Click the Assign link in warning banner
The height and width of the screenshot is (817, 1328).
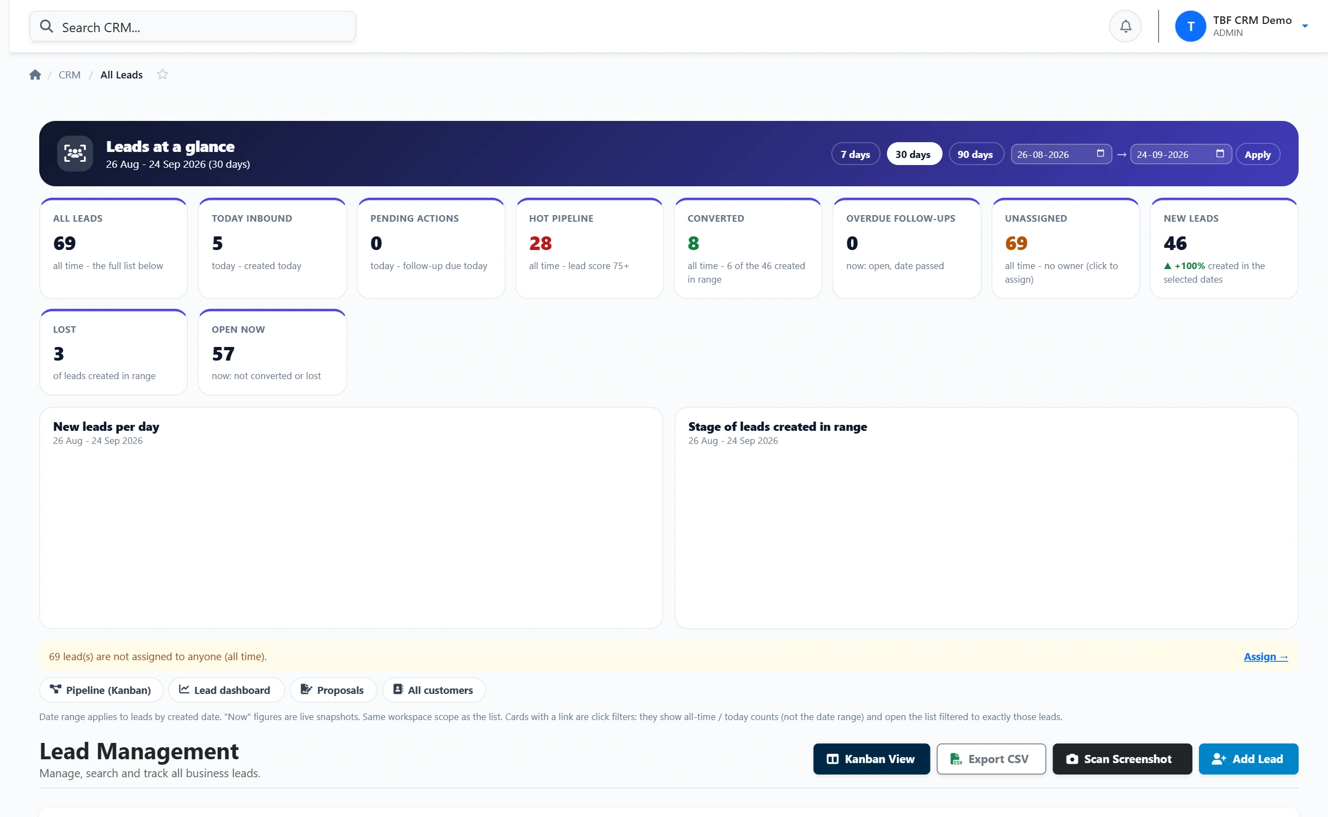(x=1265, y=656)
